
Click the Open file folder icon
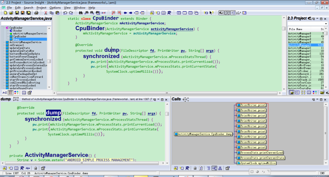tap(11, 13)
